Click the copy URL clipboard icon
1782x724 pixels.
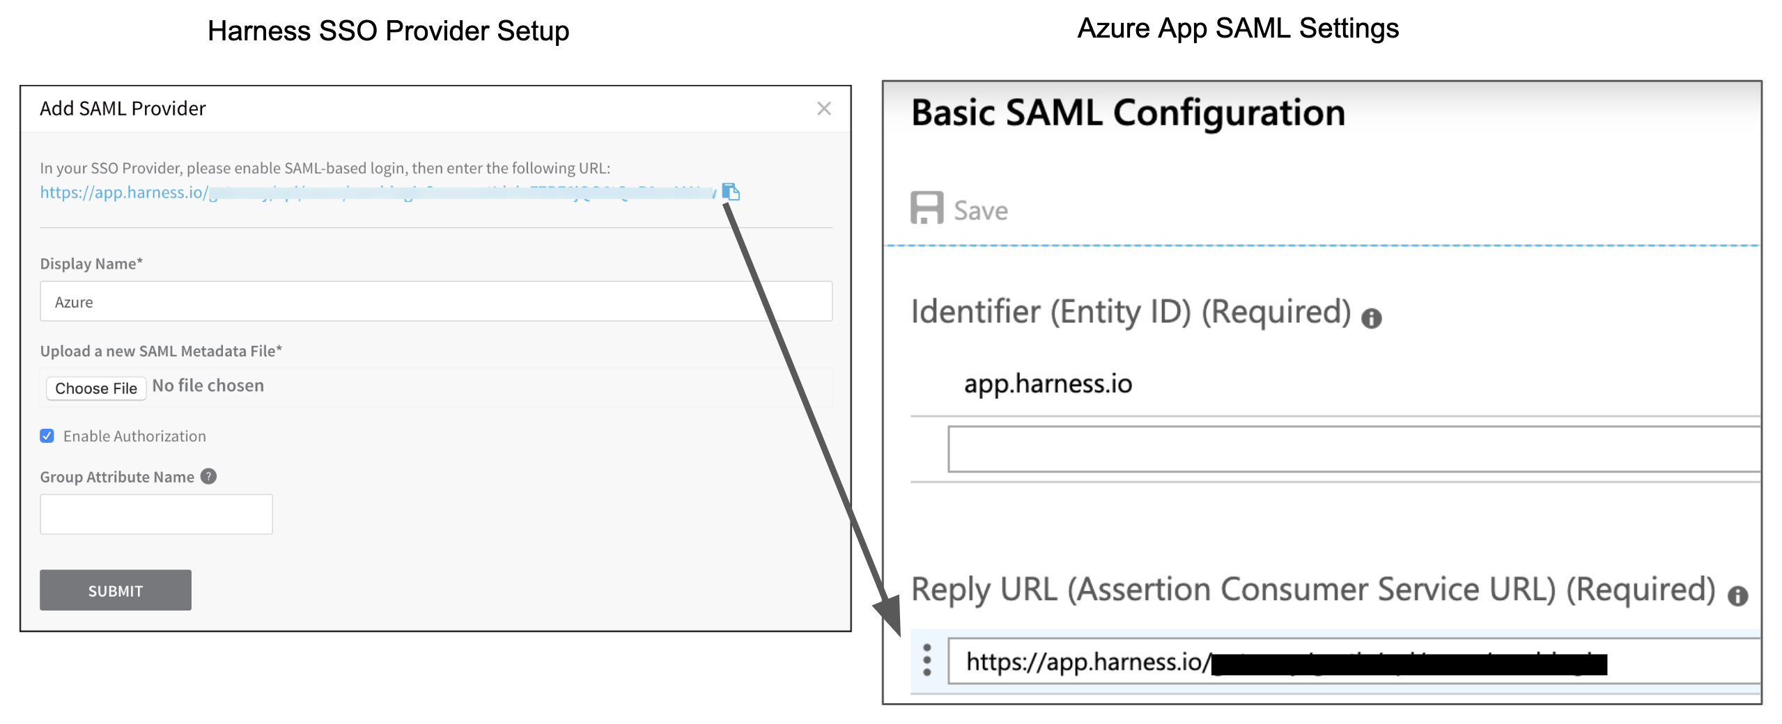731,191
